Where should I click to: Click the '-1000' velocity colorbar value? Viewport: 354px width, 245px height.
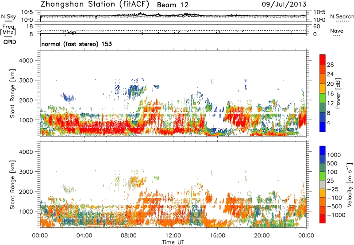click(x=336, y=215)
